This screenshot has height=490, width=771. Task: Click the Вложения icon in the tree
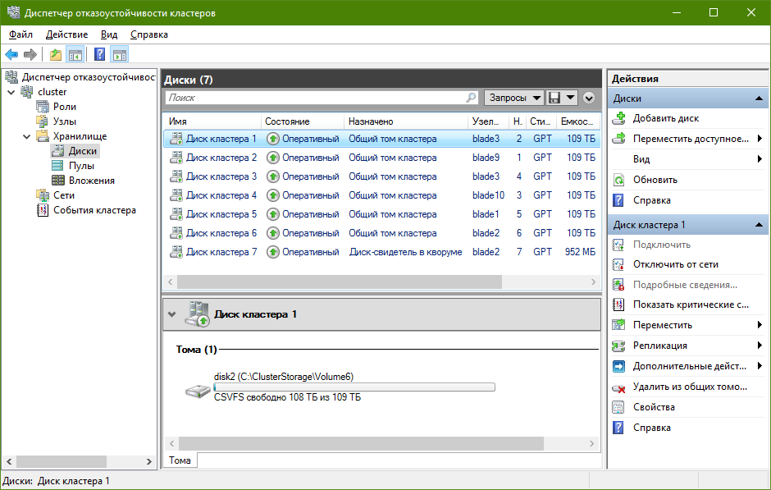click(57, 181)
